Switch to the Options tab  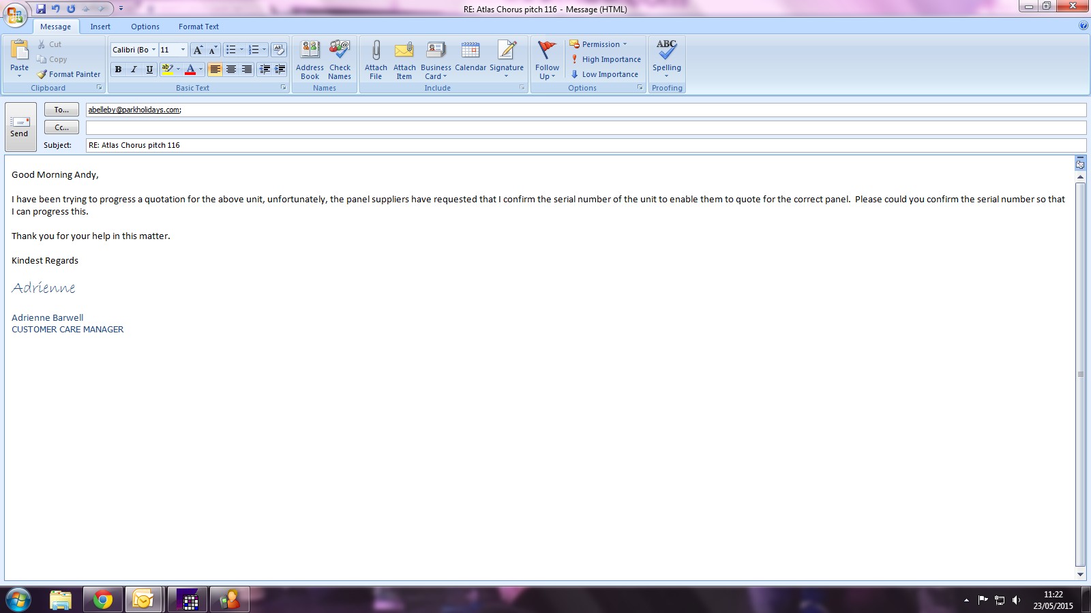tap(145, 27)
